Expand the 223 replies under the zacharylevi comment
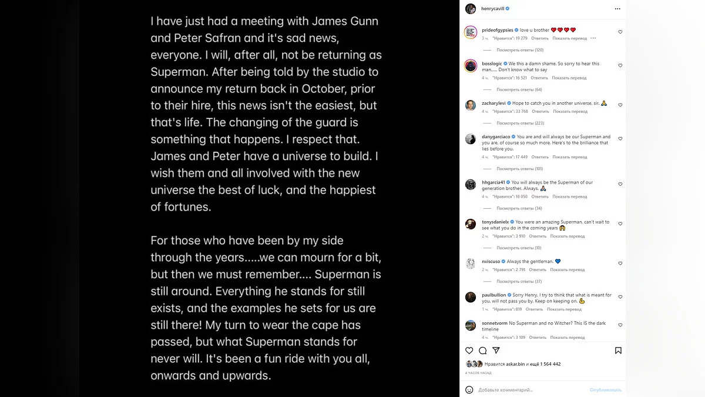Viewport: 705px width, 397px height. (x=520, y=123)
